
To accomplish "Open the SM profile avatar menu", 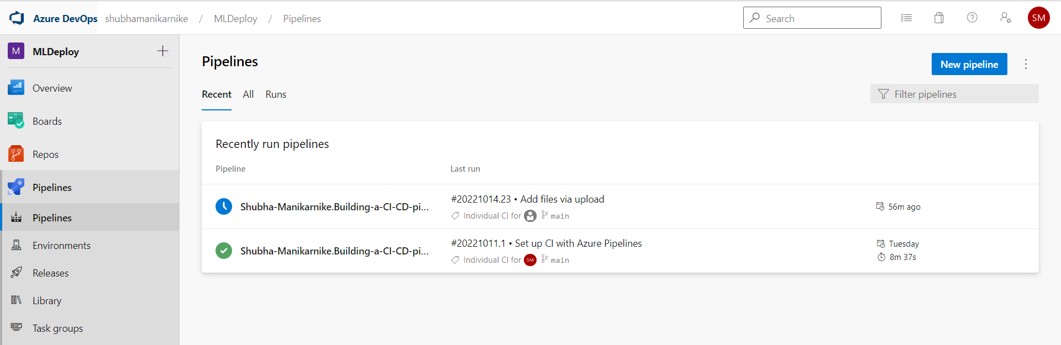I will (1038, 17).
